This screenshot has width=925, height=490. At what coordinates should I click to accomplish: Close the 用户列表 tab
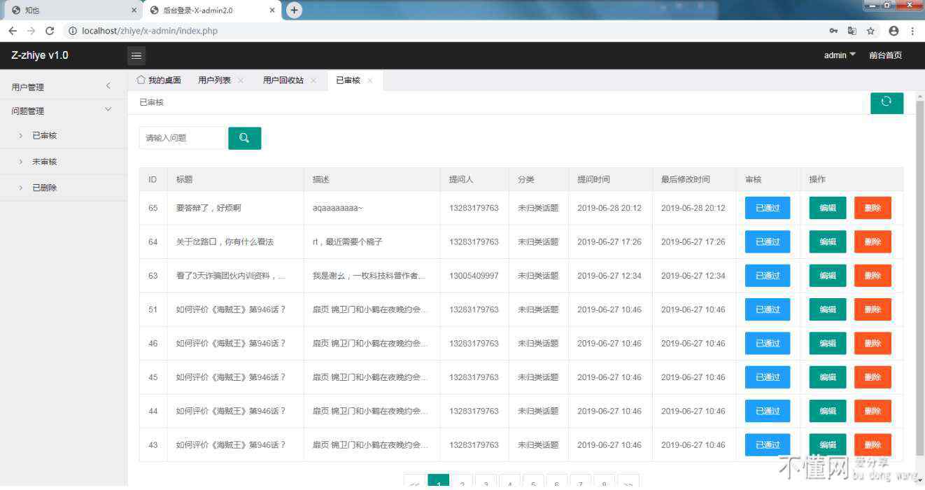coord(241,80)
